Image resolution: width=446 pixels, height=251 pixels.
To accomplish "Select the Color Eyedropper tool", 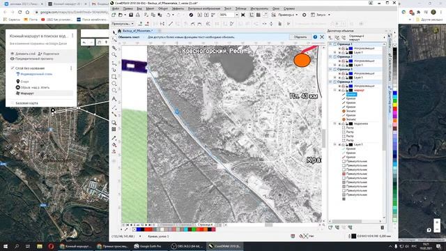I will click(x=114, y=138).
